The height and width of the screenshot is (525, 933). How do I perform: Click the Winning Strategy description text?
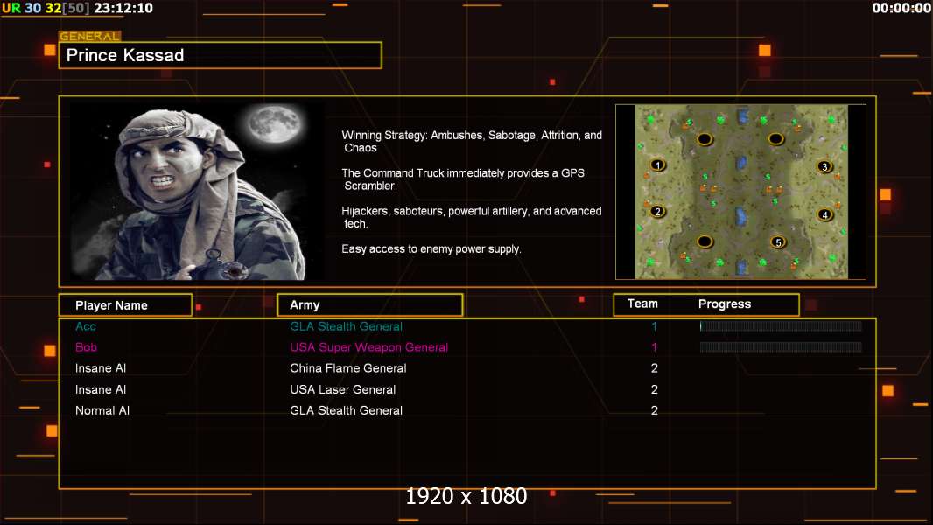click(472, 142)
